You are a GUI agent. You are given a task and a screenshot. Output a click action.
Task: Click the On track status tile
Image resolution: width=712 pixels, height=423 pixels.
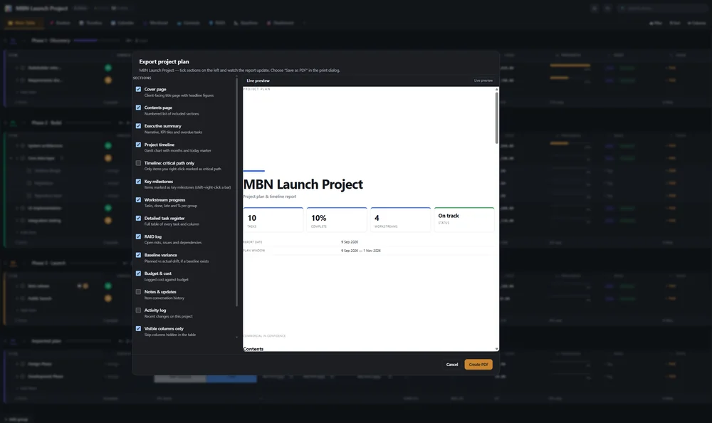click(464, 220)
